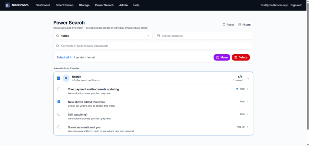Click the blue unread dot on payment email
The width and height of the screenshot is (309, 146).
tap(237, 89)
